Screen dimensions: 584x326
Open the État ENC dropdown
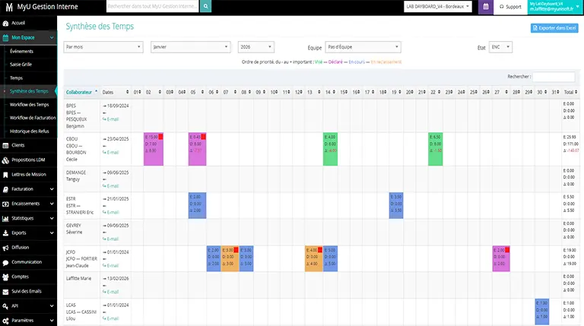click(x=500, y=47)
